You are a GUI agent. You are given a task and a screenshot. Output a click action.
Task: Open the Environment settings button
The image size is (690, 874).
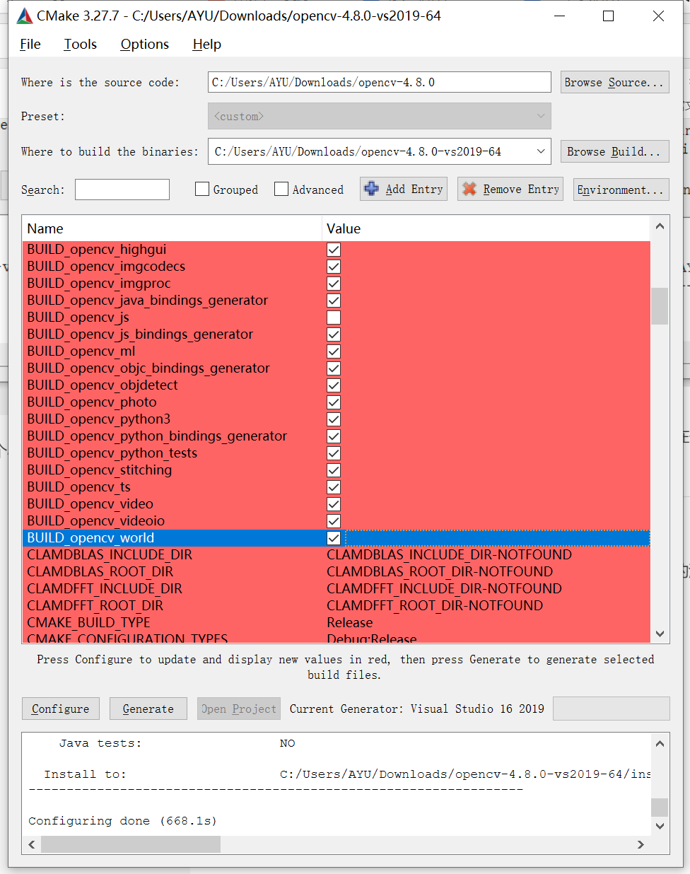tap(621, 190)
